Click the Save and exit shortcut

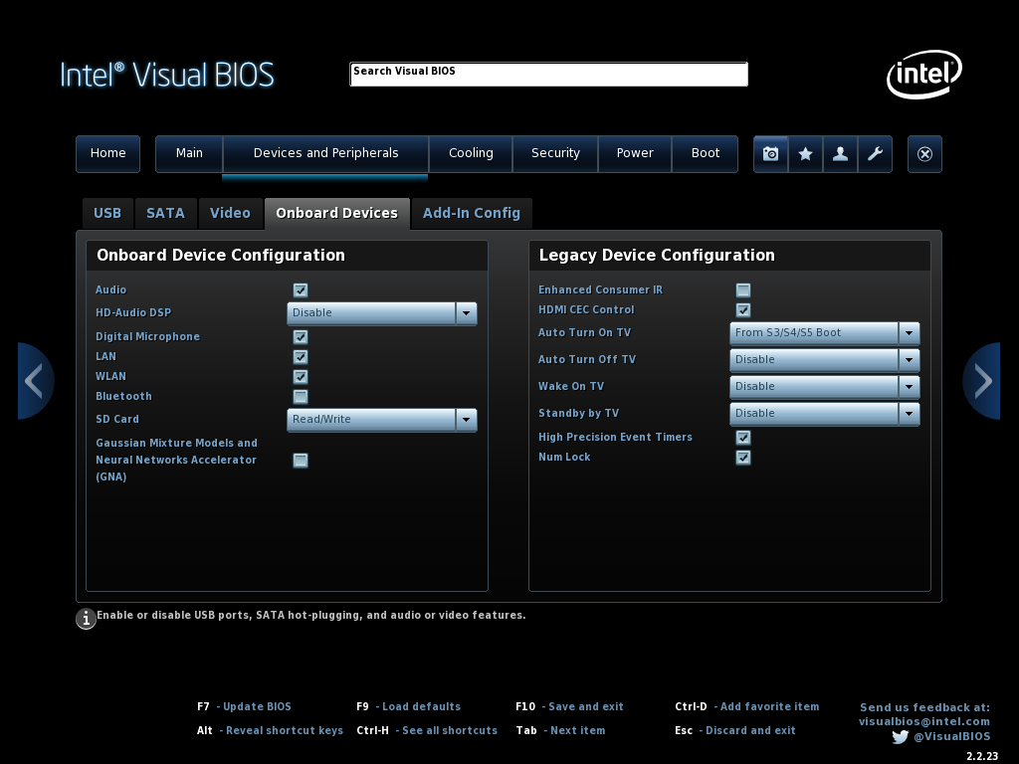tap(569, 707)
